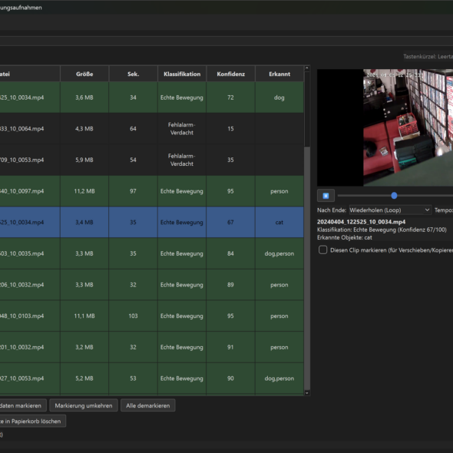Select the row with file 01_10_0032.mp4
Viewport: 453px width, 453px height.
[x=152, y=347]
